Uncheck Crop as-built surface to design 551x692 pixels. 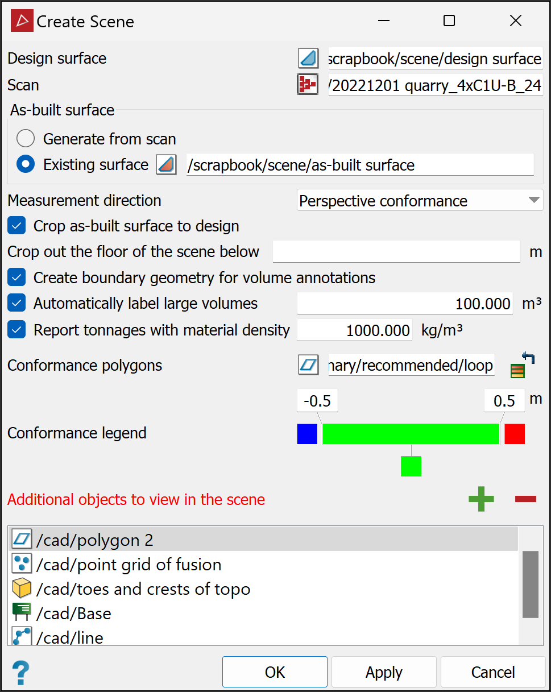(x=17, y=226)
